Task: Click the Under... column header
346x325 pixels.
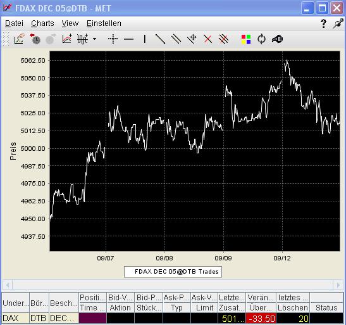Action: (x=15, y=303)
